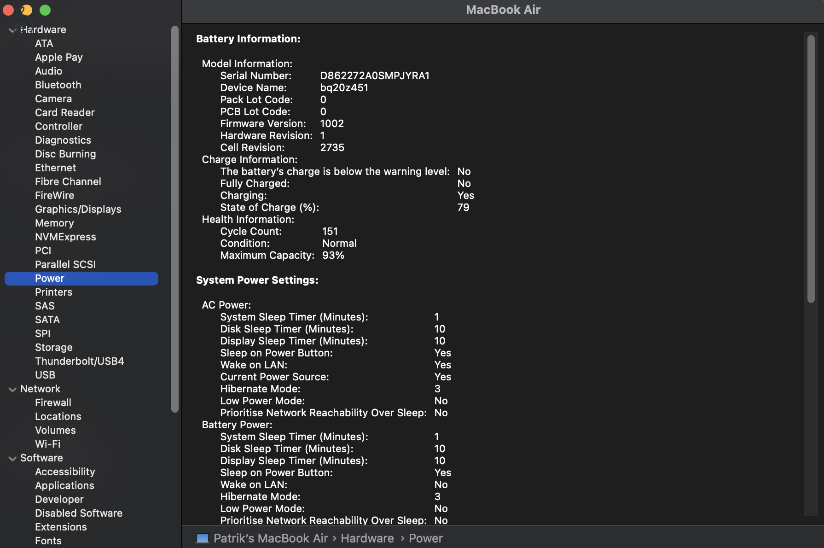Close the window with red button
The width and height of the screenshot is (824, 548).
(x=8, y=10)
